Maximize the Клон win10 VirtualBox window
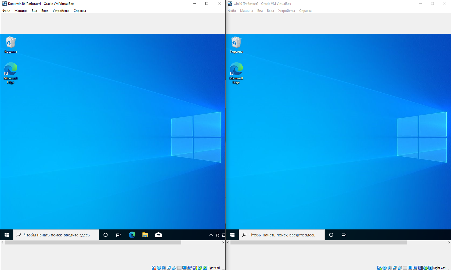The height and width of the screenshot is (270, 451). pyautogui.click(x=207, y=3)
